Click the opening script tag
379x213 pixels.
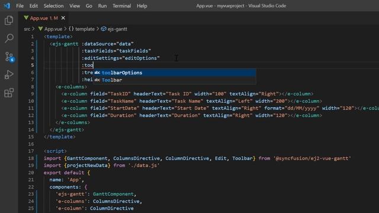[55, 151]
